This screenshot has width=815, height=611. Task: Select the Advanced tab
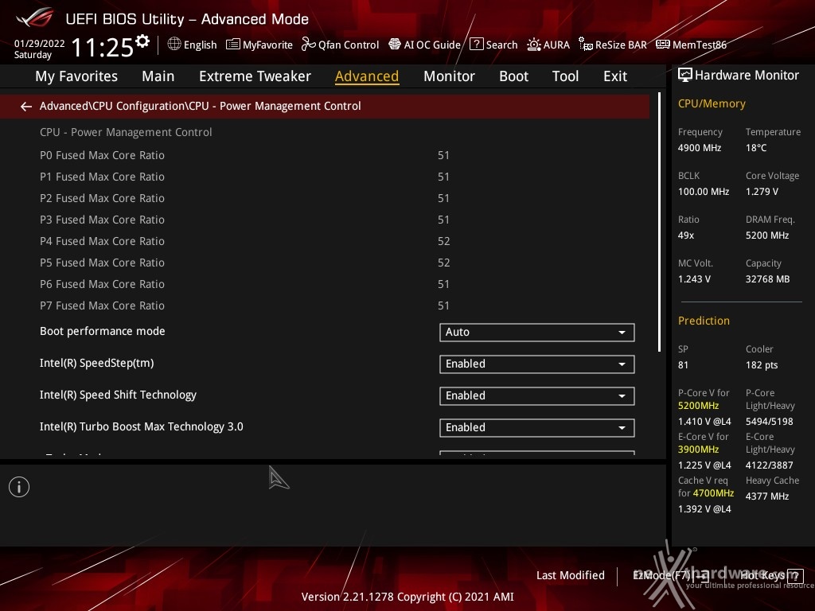pos(367,76)
